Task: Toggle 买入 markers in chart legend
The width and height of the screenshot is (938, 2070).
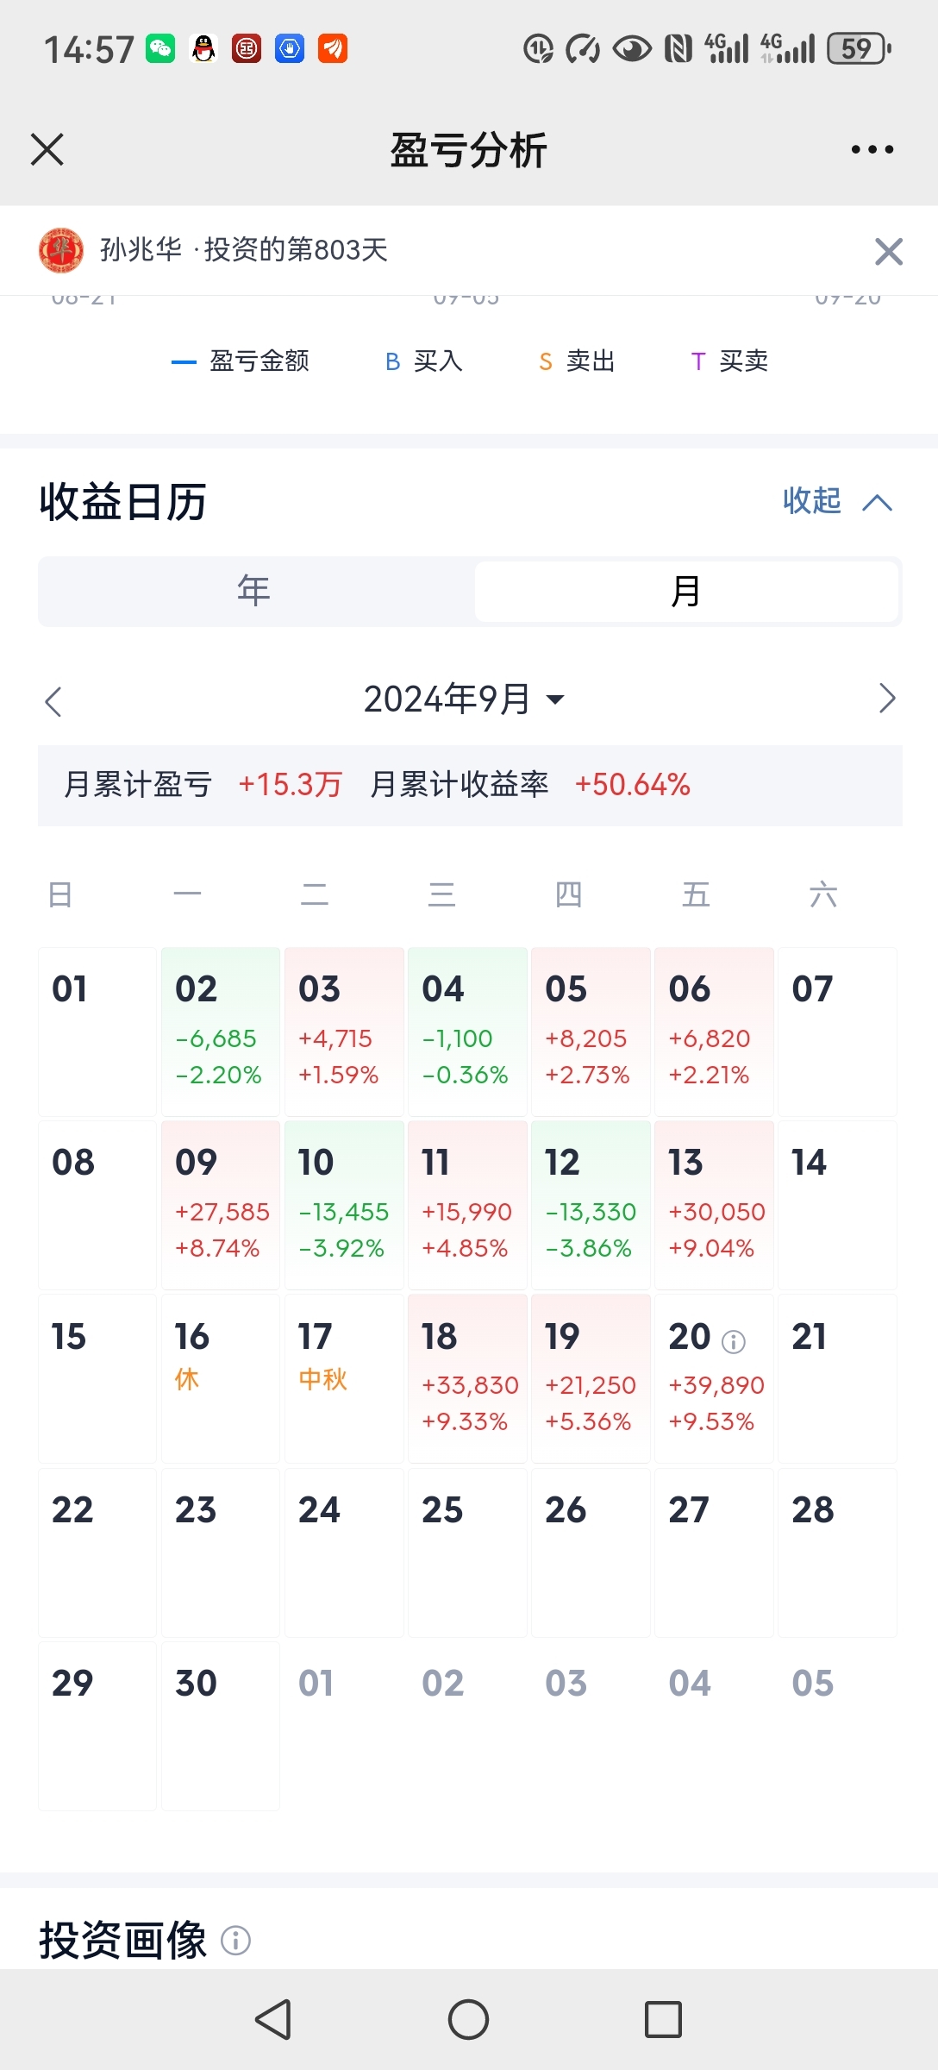Action: click(x=423, y=361)
